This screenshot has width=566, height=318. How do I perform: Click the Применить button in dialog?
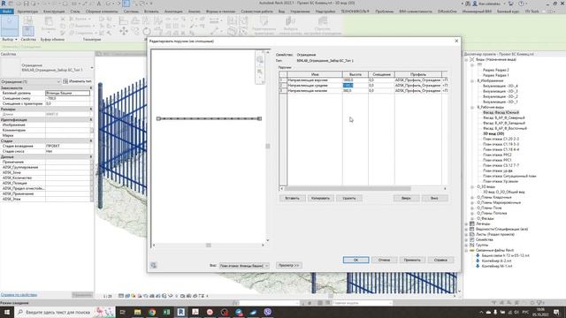pyautogui.click(x=412, y=260)
